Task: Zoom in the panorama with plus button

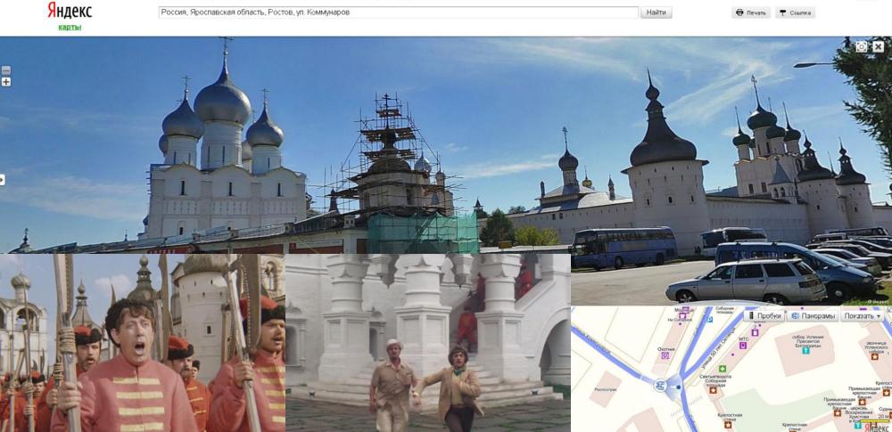Action: (6, 82)
